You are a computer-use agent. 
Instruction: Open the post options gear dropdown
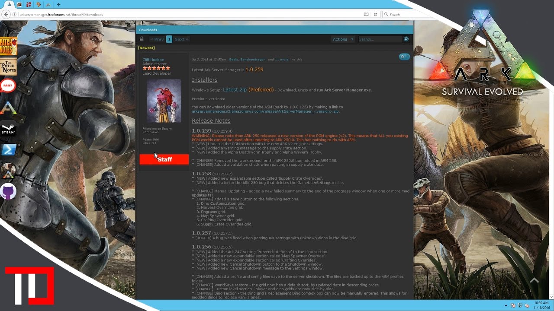click(404, 57)
